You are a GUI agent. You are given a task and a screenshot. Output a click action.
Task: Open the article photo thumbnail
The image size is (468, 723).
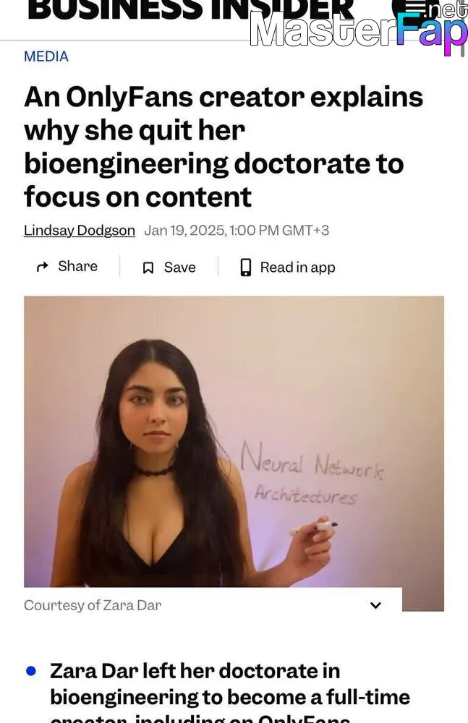(234, 442)
